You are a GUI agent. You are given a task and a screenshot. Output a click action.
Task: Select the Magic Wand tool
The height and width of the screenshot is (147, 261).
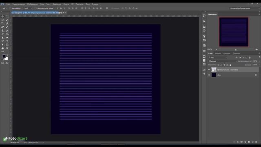pos(7,20)
